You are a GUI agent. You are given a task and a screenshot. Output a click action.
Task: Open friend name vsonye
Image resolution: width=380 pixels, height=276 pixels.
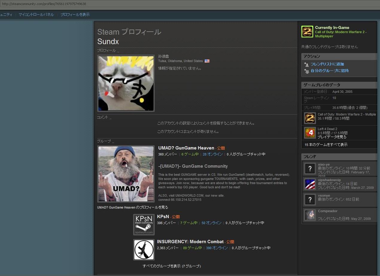pos(324,195)
